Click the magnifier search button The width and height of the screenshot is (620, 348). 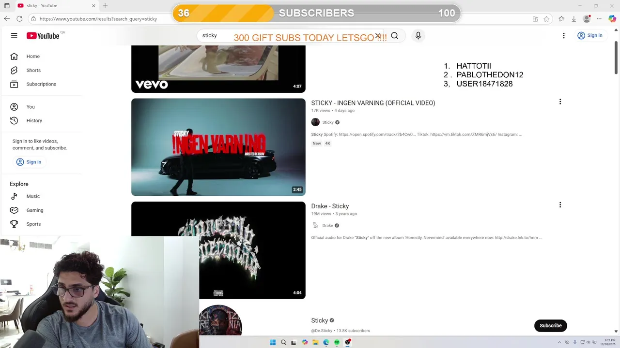(x=395, y=35)
